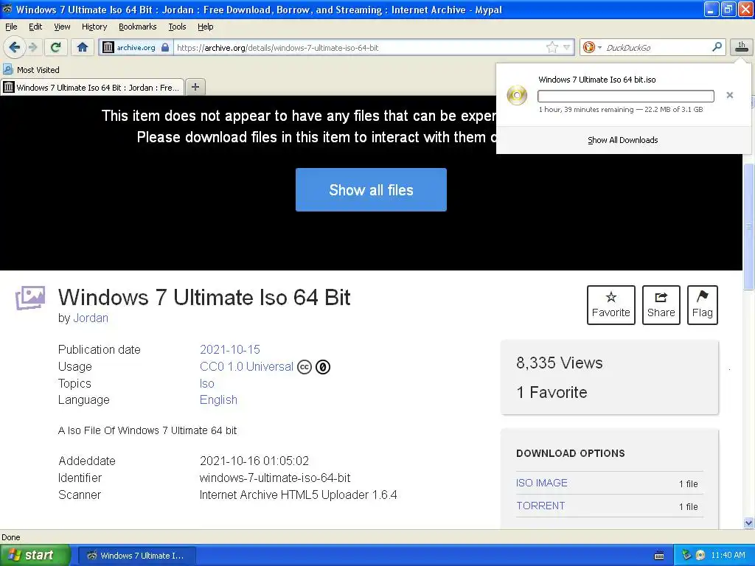Open the DuckDuckGo search engine selector
The height and width of the screenshot is (566, 755).
click(x=591, y=47)
